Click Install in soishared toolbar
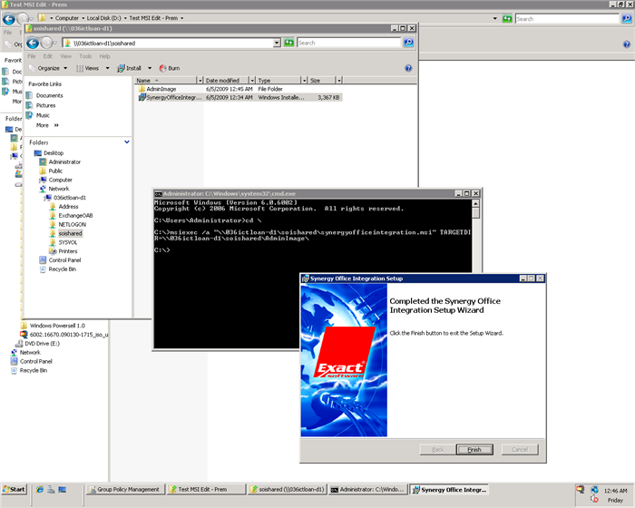The height and width of the screenshot is (508, 635). (129, 68)
